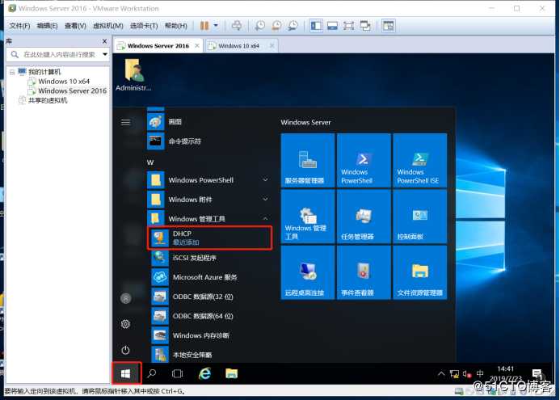The width and height of the screenshot is (560, 400).
Task: Open the snapshot manager toolbar icon
Action: [x=293, y=26]
